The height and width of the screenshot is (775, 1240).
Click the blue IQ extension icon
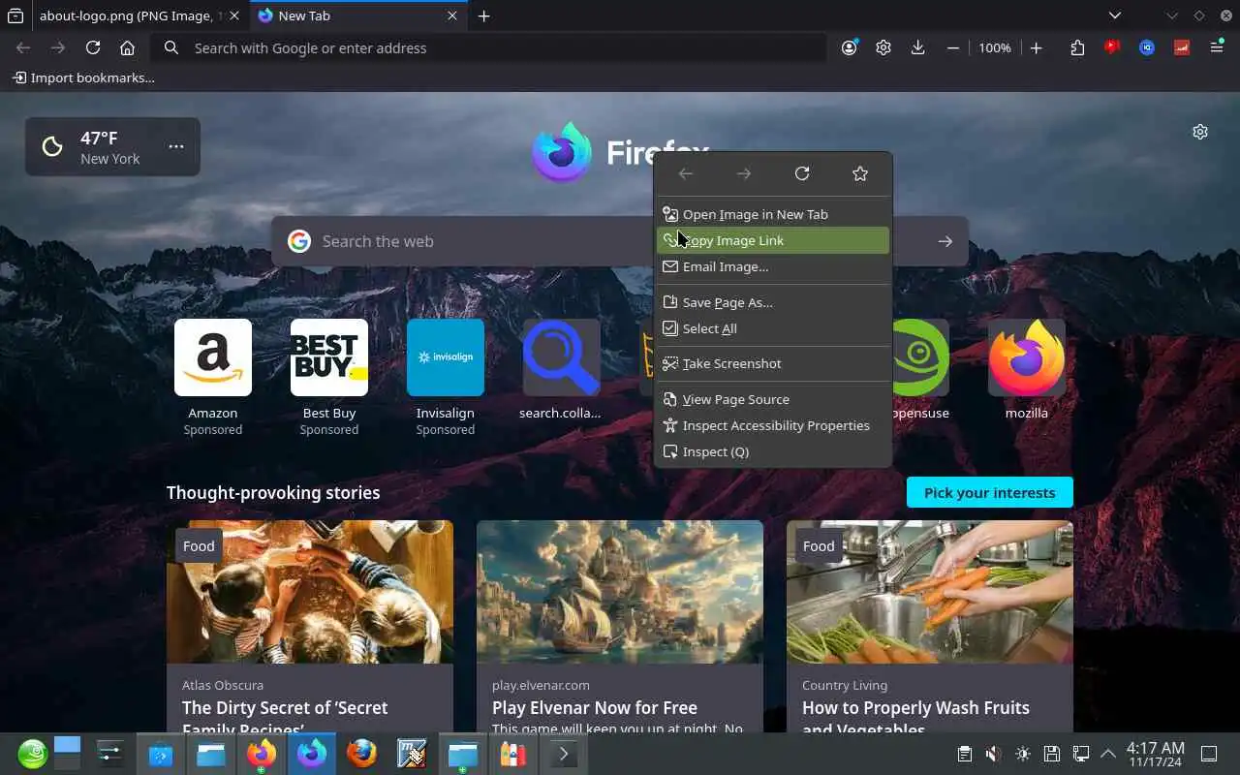[x=1147, y=47]
